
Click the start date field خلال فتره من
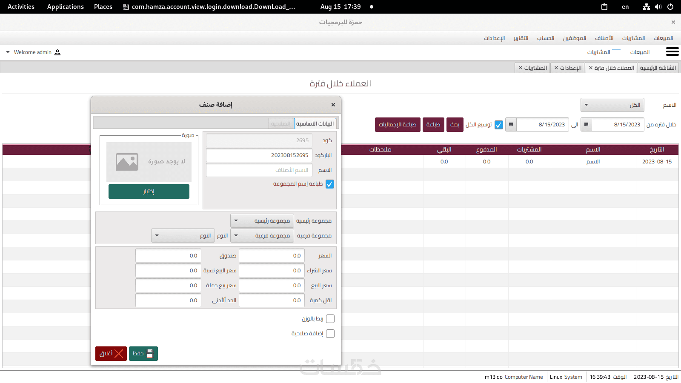coord(618,125)
